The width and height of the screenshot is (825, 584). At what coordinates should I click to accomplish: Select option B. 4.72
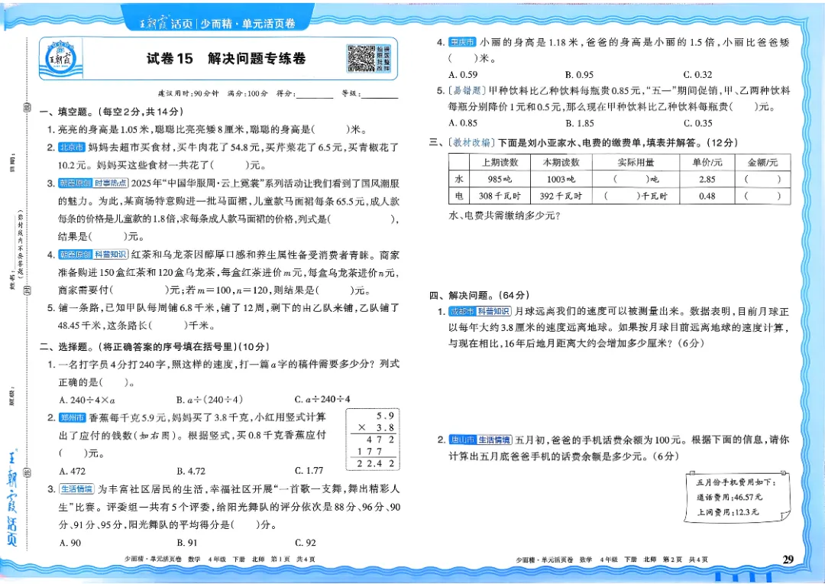point(191,472)
